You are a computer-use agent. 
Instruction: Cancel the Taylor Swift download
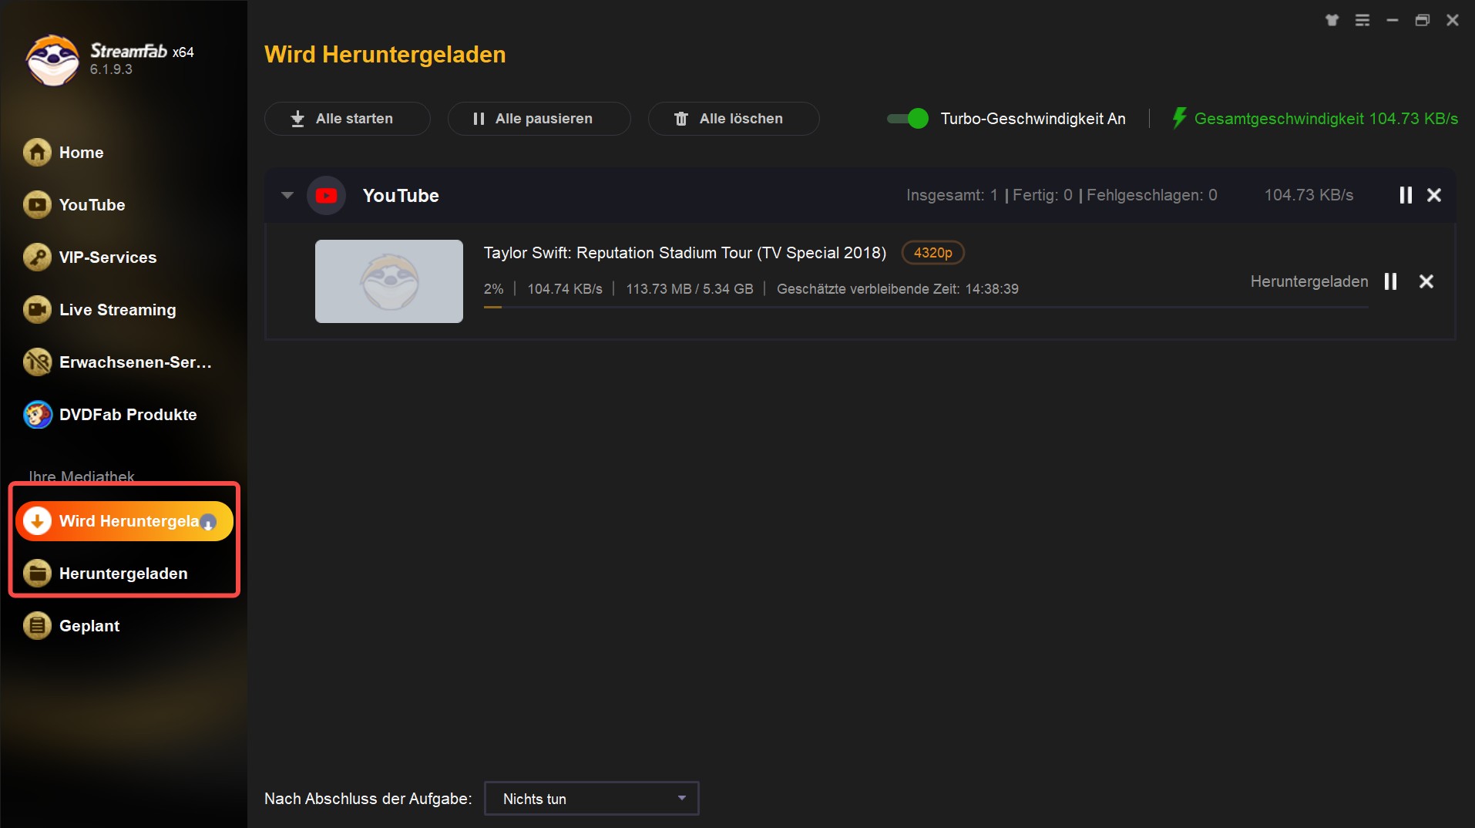[1426, 281]
